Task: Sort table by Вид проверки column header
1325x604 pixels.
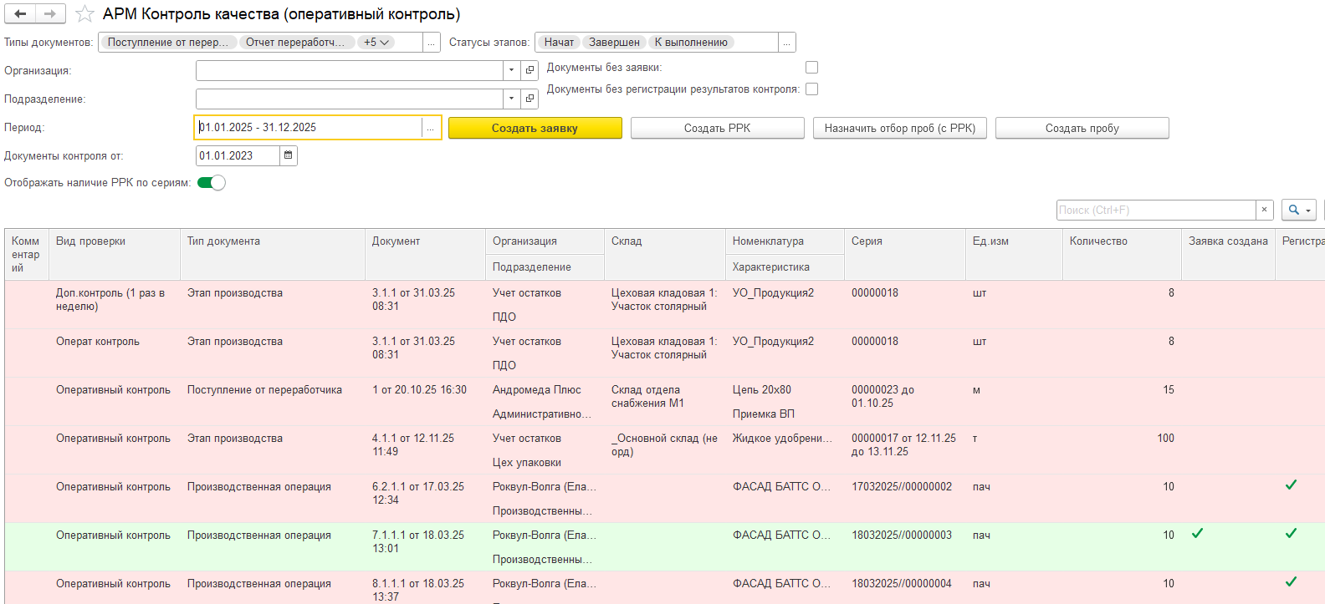Action: [90, 241]
